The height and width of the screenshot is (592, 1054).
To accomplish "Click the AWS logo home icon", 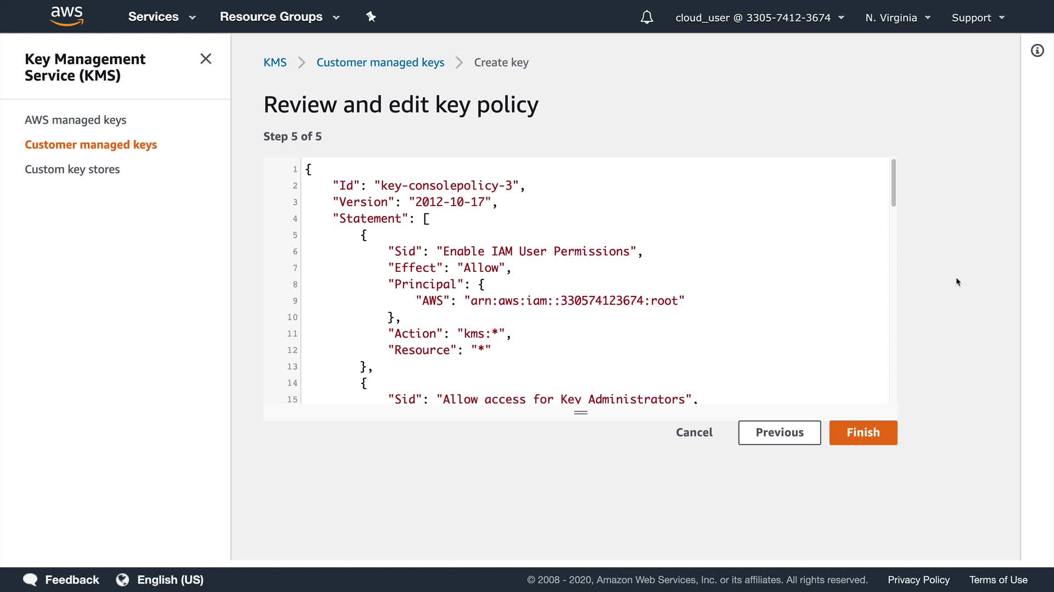I will [66, 16].
